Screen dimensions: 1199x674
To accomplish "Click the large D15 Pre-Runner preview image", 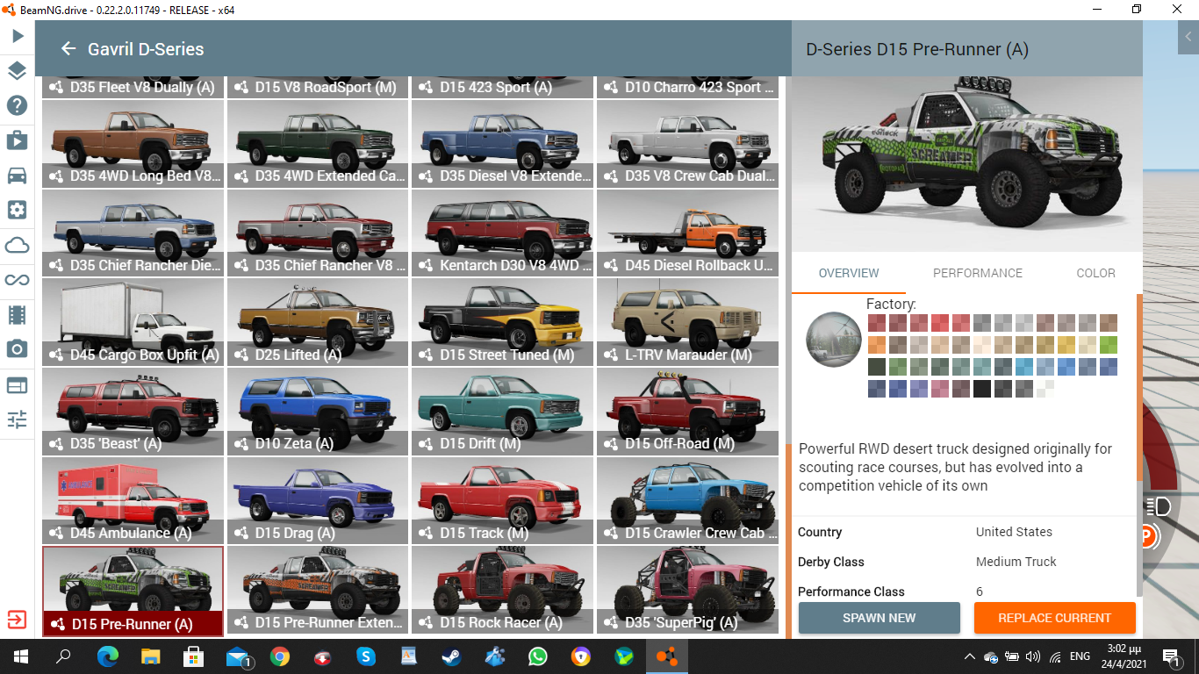I will (966, 164).
